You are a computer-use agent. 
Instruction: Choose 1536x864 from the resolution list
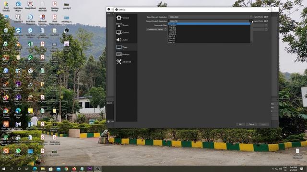point(209,26)
